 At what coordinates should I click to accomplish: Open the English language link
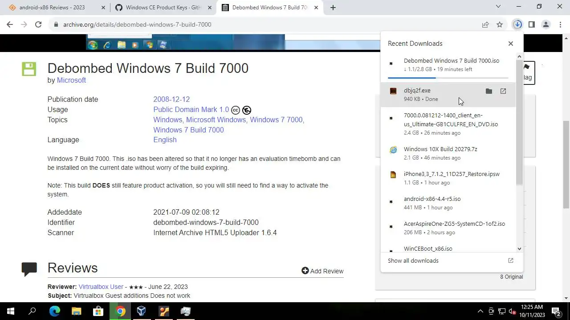165,140
